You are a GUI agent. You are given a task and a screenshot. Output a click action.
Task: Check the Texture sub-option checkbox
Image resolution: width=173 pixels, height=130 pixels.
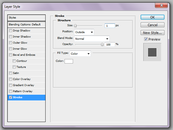click(14, 67)
